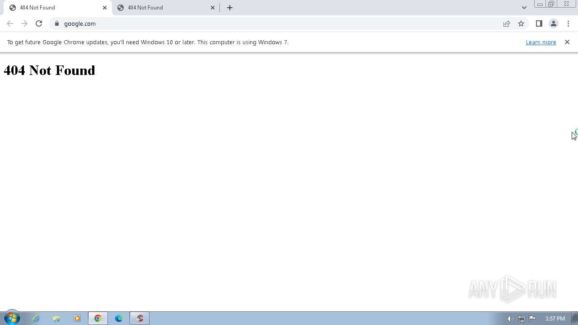This screenshot has width=578, height=325.
Task: Select Chrome in the taskbar
Action: [98, 318]
